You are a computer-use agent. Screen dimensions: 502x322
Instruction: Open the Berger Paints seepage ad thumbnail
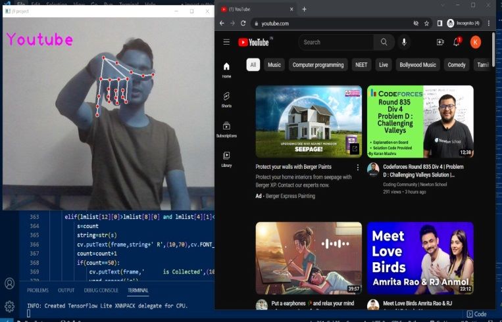tap(309, 122)
